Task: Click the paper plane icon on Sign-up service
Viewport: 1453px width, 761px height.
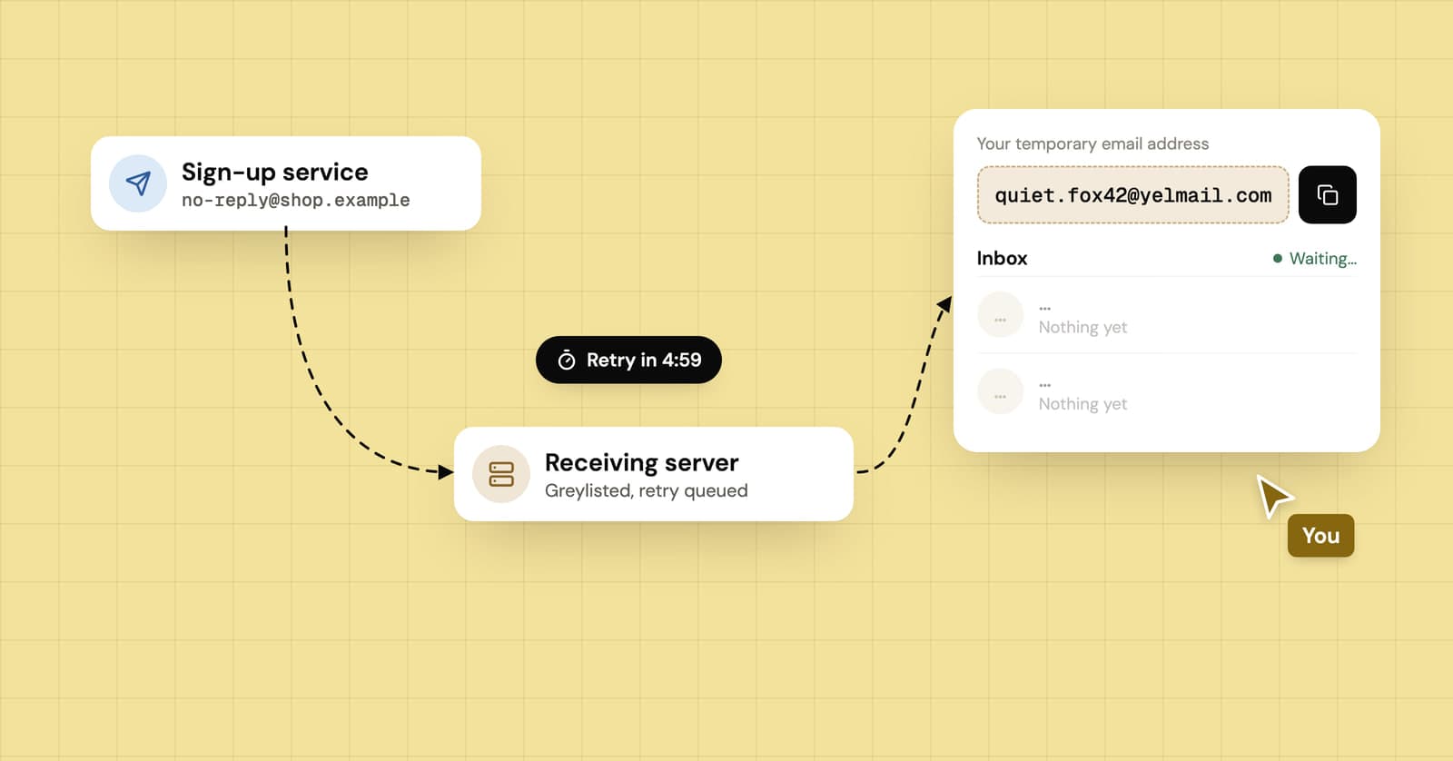Action: 138,183
